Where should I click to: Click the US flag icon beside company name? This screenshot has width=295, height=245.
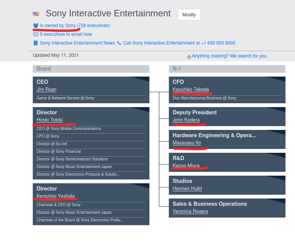pyautogui.click(x=36, y=14)
